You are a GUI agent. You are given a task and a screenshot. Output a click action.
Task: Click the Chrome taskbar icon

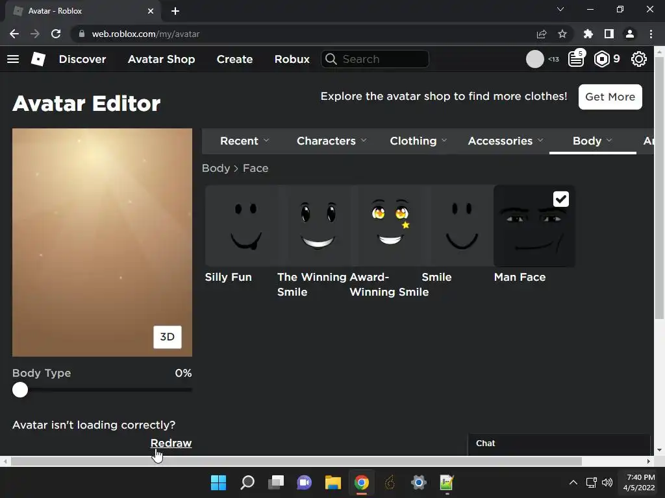pos(362,482)
